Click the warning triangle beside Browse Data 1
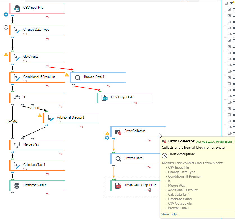The width and height of the screenshot is (235, 219). [x=67, y=74]
